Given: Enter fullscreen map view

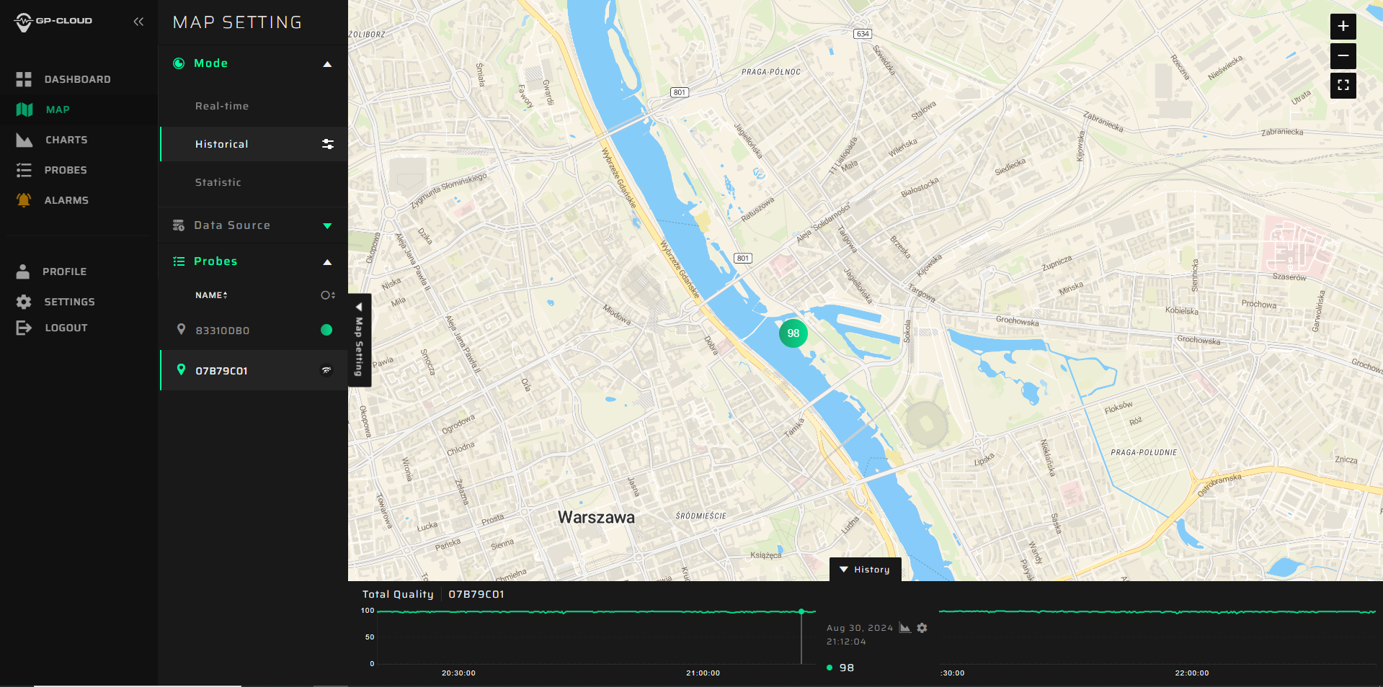Looking at the screenshot, I should pyautogui.click(x=1343, y=86).
